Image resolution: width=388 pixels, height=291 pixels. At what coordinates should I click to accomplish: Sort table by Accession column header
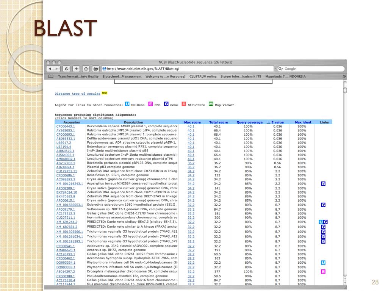(x=72, y=122)
